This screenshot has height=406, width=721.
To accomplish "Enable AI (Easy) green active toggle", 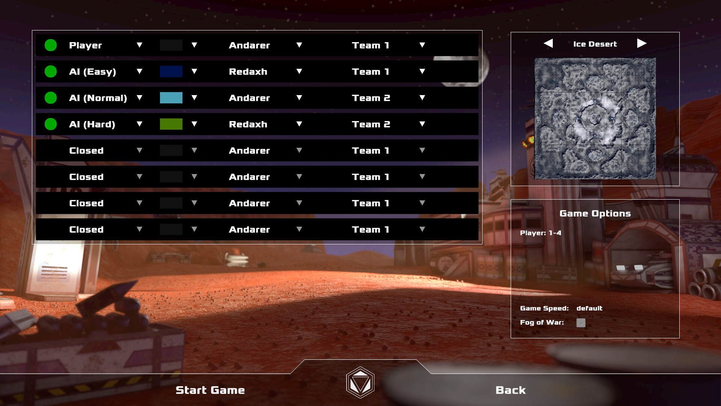I will (x=51, y=72).
